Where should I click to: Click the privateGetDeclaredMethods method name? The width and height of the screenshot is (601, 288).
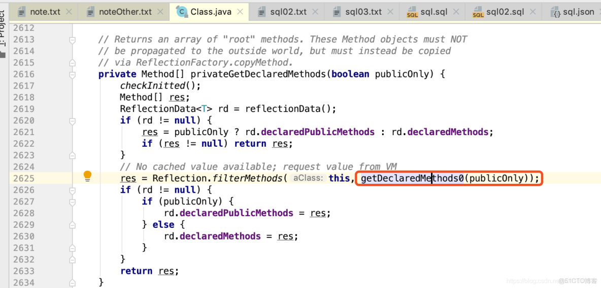(258, 74)
